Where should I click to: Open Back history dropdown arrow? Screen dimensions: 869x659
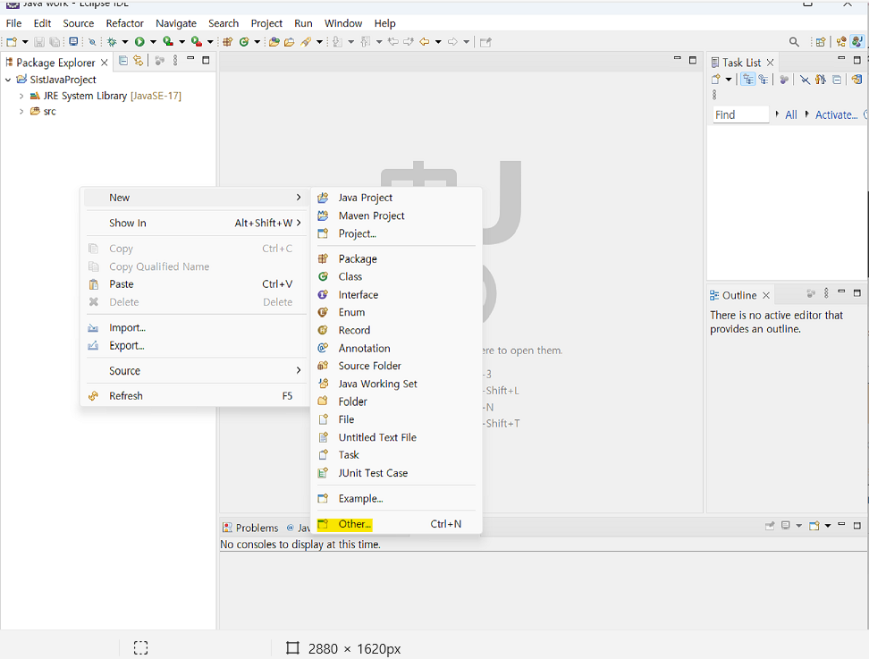[x=438, y=41]
